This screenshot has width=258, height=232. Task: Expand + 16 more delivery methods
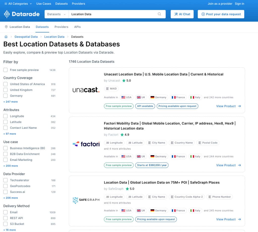tap(10, 230)
